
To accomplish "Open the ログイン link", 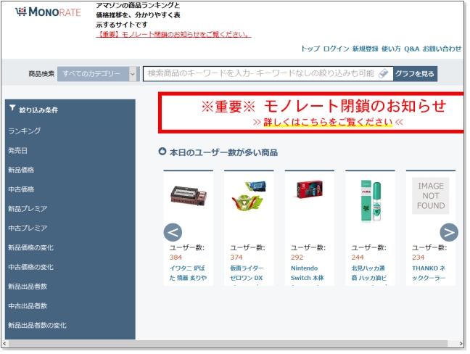I will [x=336, y=49].
